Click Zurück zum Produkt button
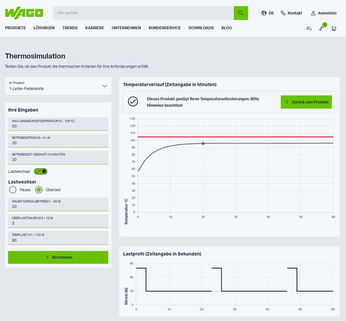 (306, 102)
